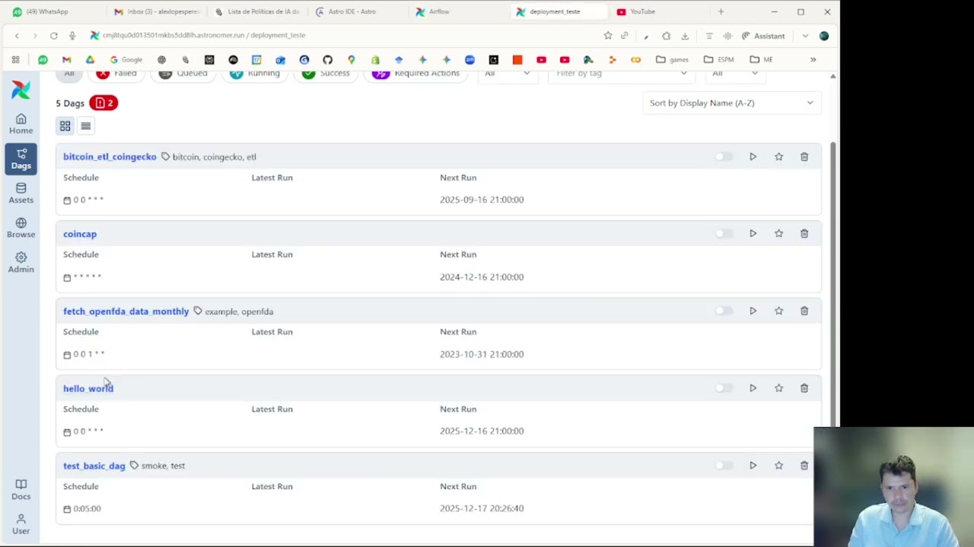Click the page vertical scrollbar
The height and width of the screenshot is (547, 974).
[832, 284]
